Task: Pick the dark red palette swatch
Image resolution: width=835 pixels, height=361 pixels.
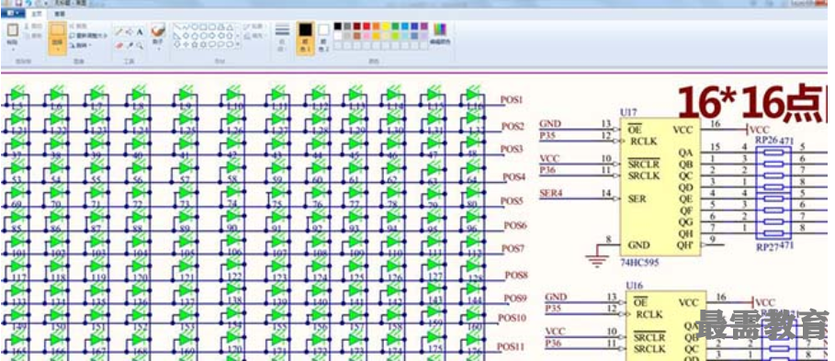Action: 356,26
